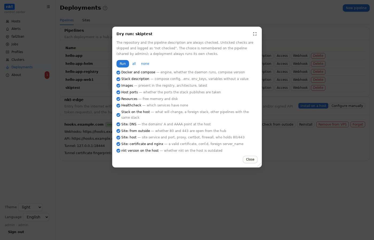
Task: Uncheck Site: DNS check
Action: [x=118, y=124]
